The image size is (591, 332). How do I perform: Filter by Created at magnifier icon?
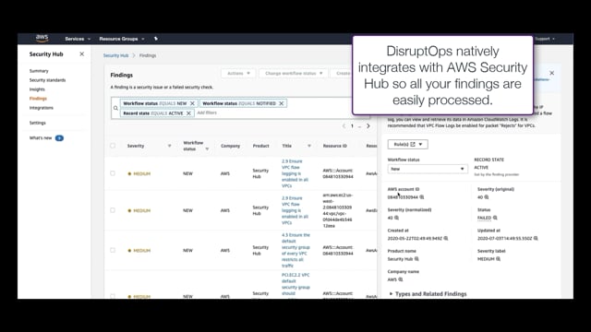click(446, 238)
